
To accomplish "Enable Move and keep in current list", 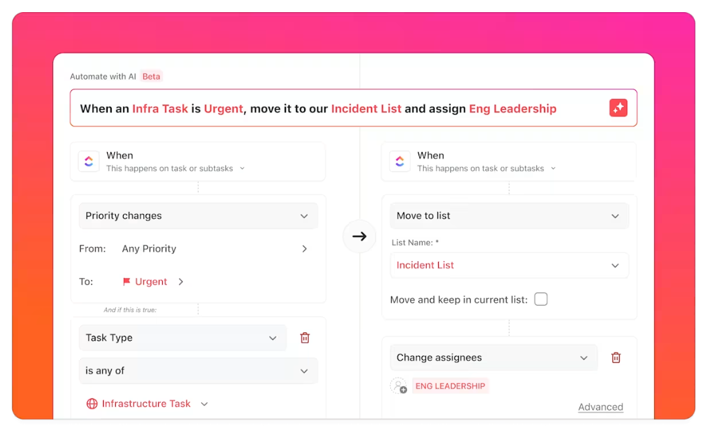I will point(541,299).
